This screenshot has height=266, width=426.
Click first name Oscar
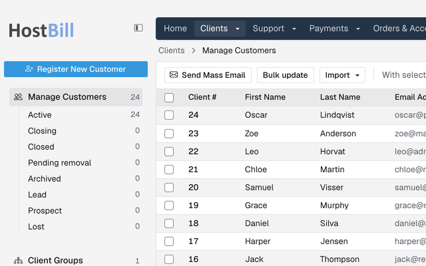tap(256, 115)
